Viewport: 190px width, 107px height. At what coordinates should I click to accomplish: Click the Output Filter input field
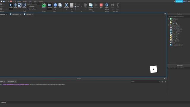click(145, 81)
